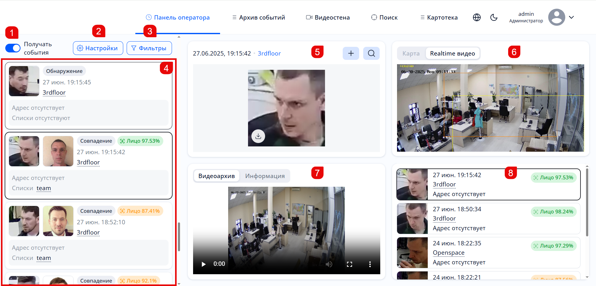Click the history list scrollbar thumb
The width and height of the screenshot is (596, 286).
pos(587,202)
